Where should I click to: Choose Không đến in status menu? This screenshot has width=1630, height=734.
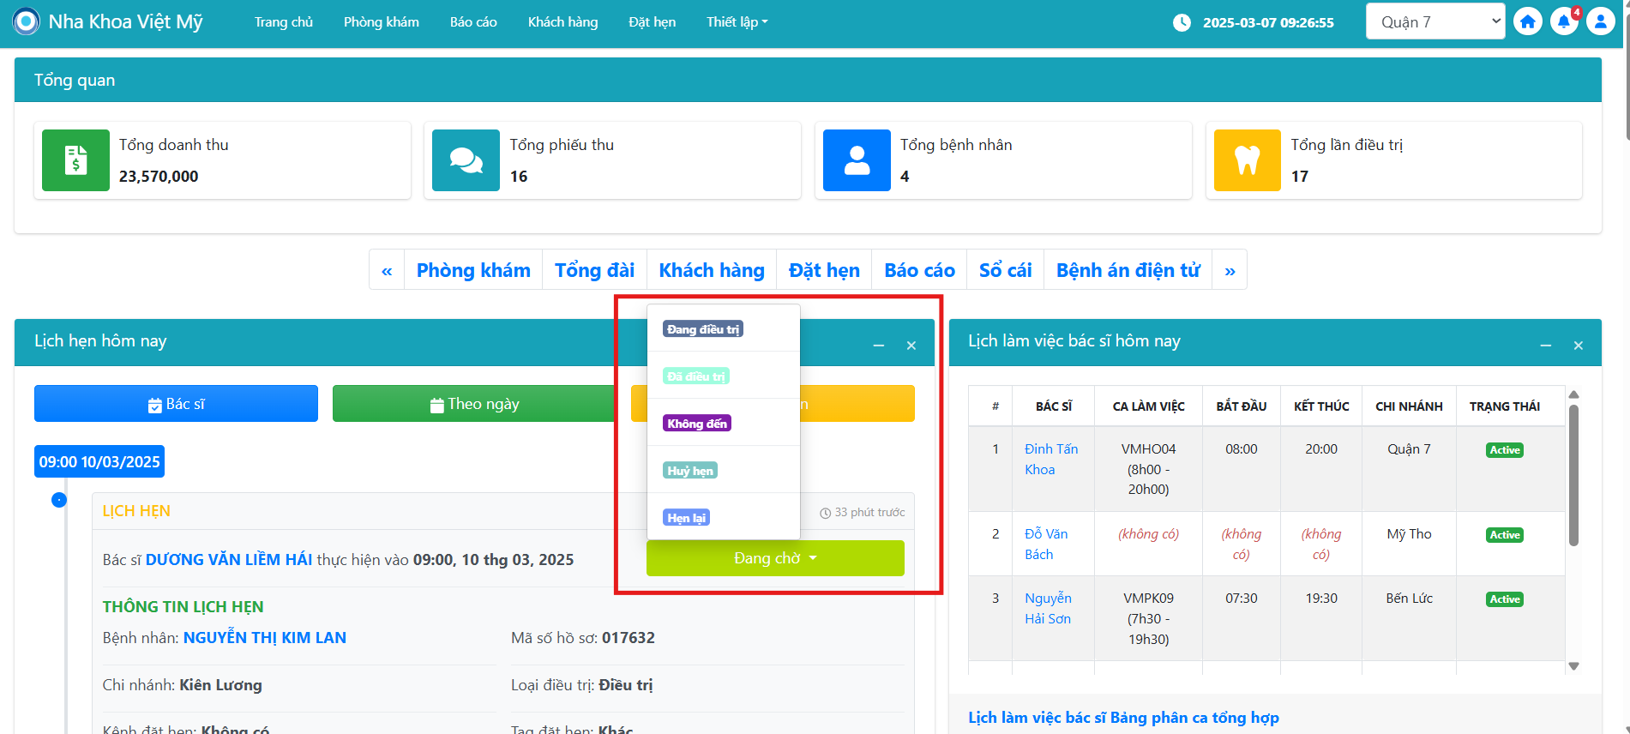[697, 424]
